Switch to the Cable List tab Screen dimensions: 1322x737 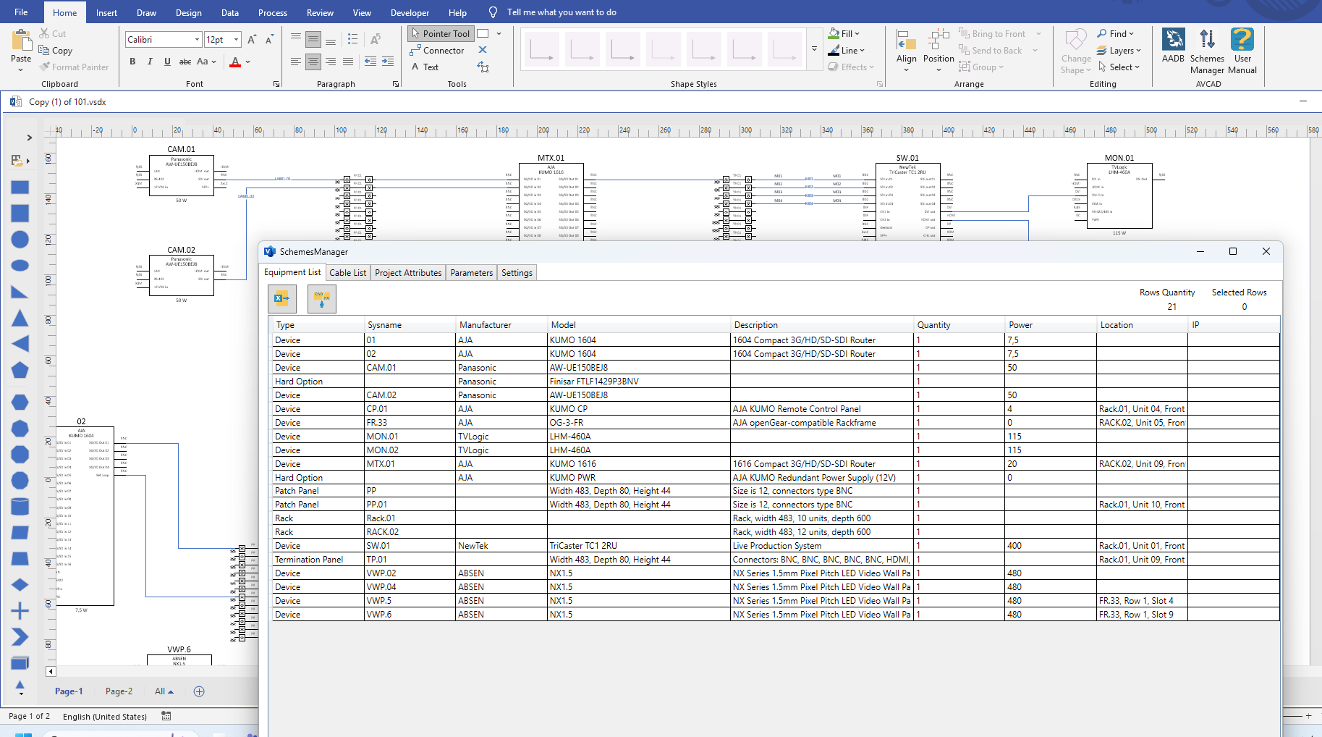point(347,273)
